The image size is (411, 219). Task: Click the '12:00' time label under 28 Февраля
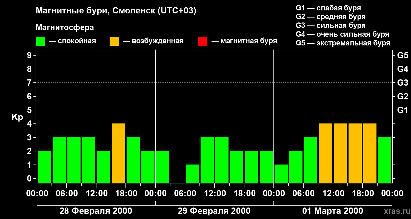click(x=96, y=194)
